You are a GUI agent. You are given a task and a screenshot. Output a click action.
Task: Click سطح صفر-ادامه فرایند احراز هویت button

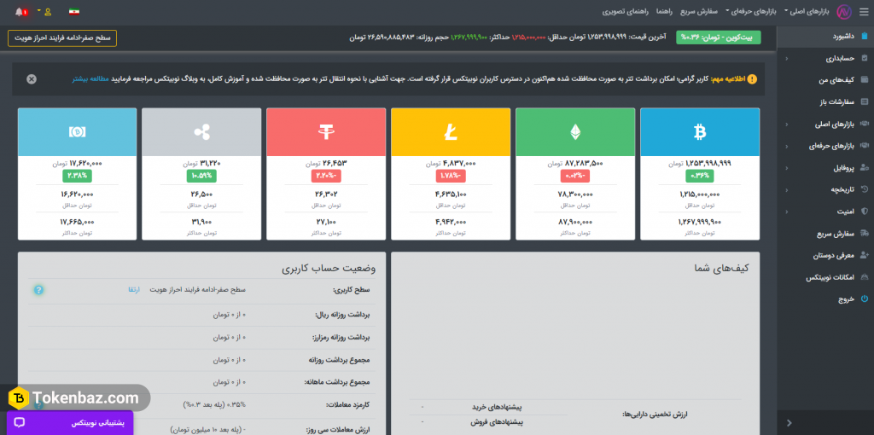(62, 38)
